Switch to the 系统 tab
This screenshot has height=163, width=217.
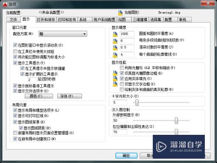(85, 20)
